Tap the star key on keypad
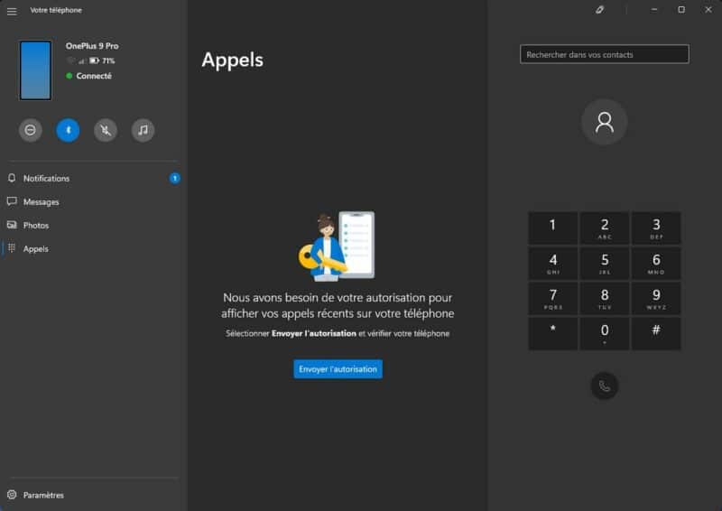This screenshot has height=511, width=722. click(x=552, y=334)
